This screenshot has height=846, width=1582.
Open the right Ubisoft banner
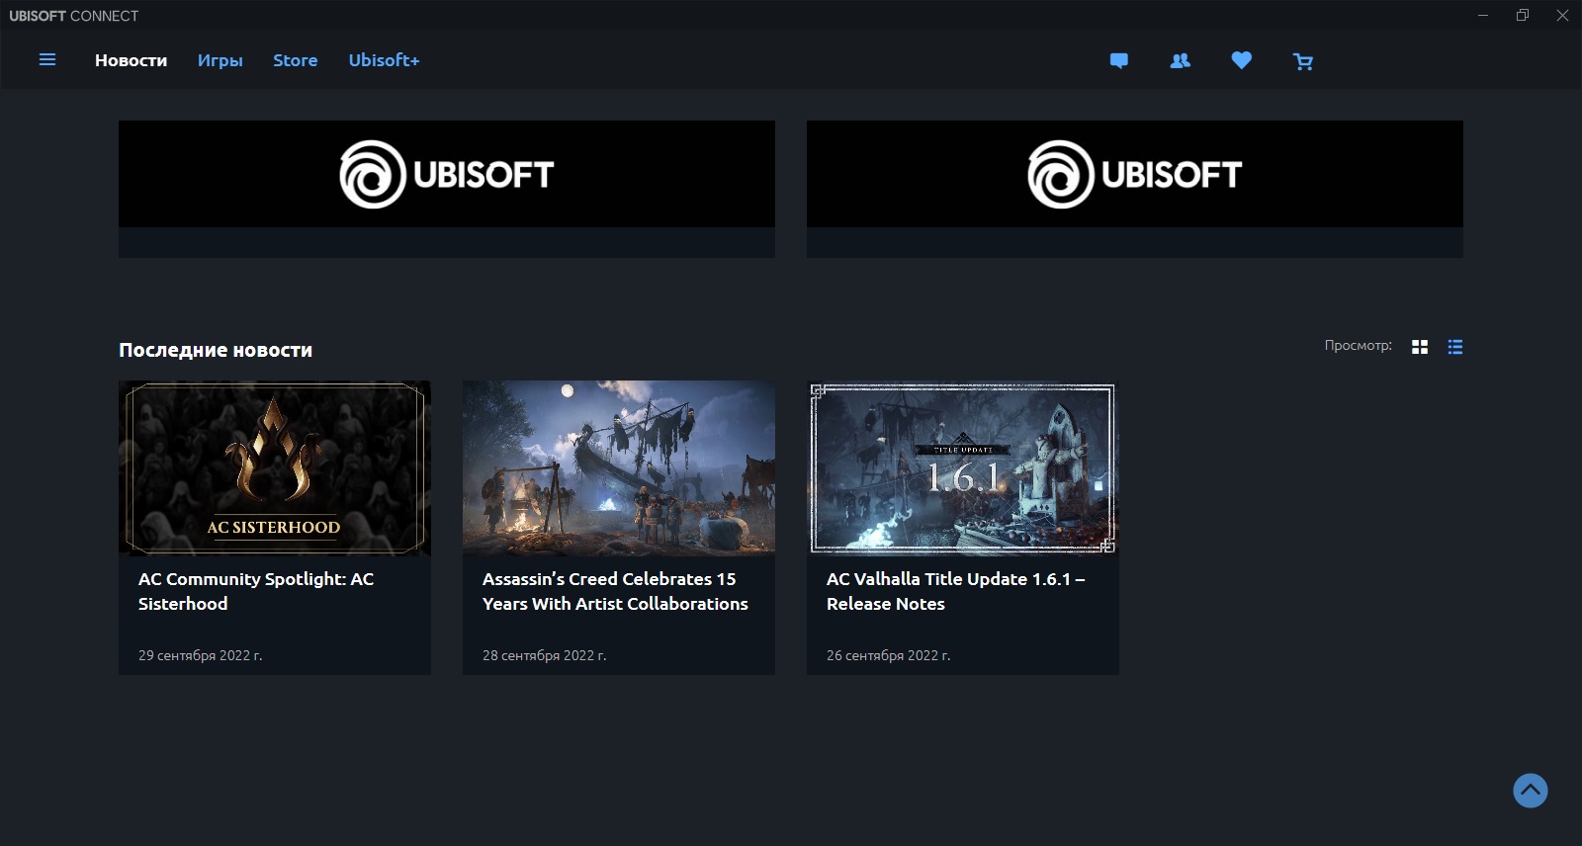click(x=1135, y=189)
